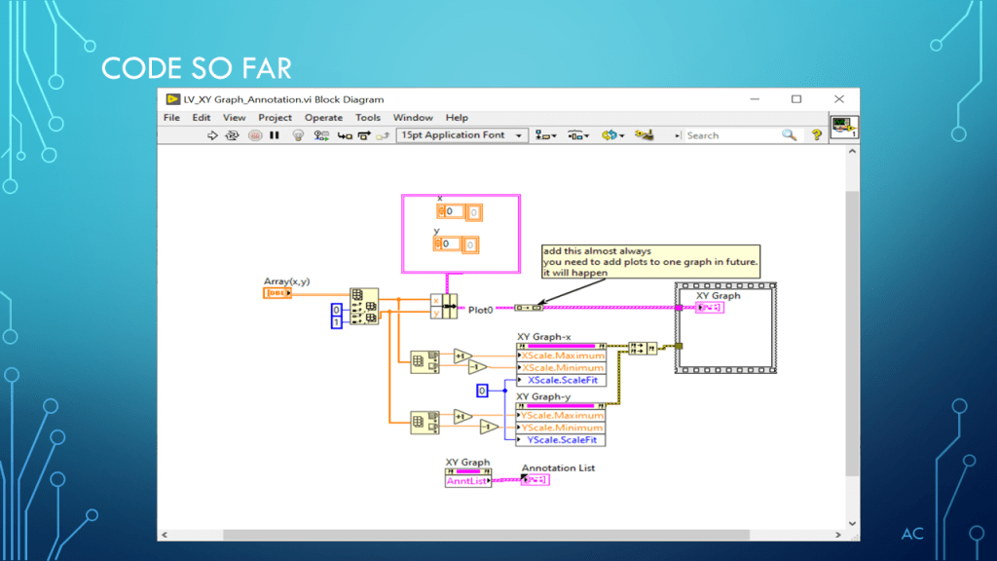Click the Clean Up Diagram icon
The height and width of the screenshot is (561, 997).
pyautogui.click(x=644, y=136)
